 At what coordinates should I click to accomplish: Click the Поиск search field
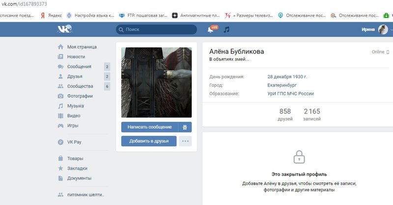(x=156, y=29)
